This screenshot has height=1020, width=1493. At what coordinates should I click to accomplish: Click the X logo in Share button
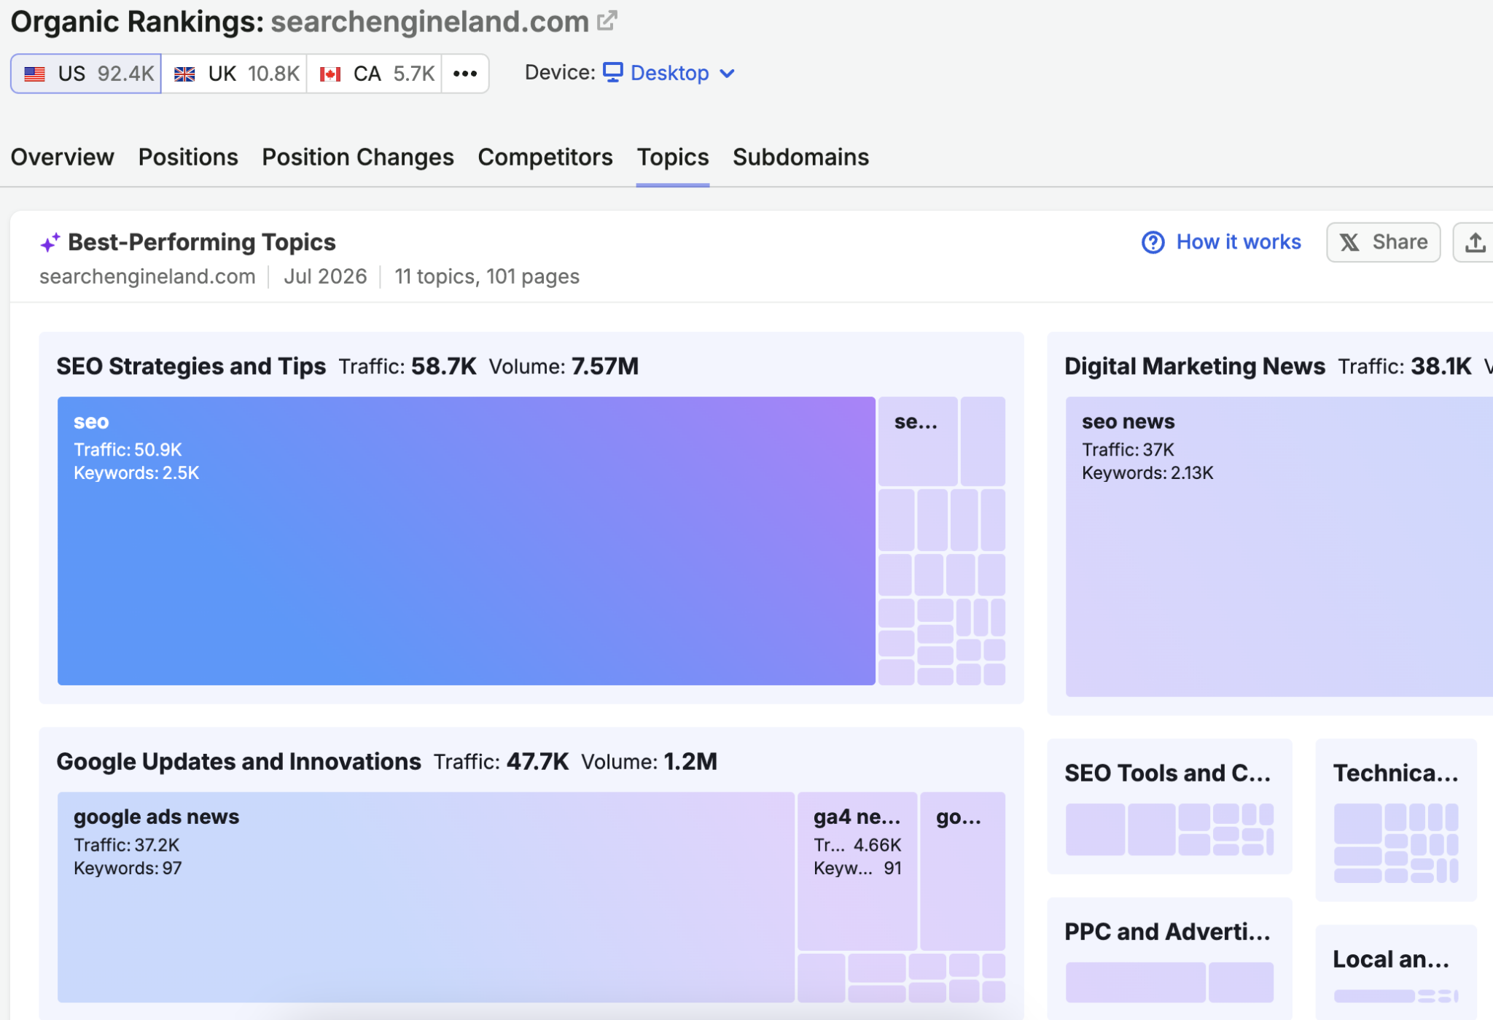(x=1349, y=242)
